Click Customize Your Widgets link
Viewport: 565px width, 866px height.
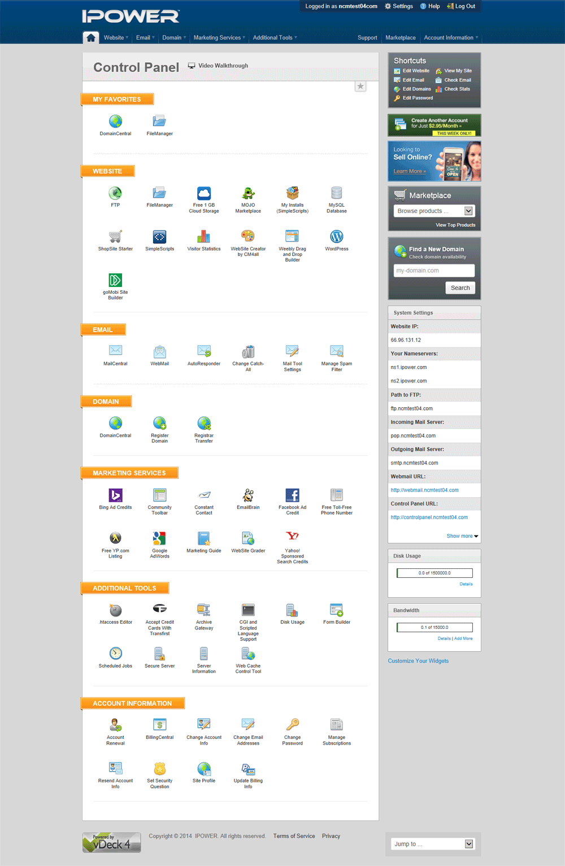click(418, 661)
